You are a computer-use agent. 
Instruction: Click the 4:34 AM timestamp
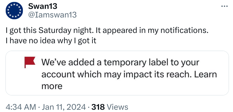pos(21,107)
